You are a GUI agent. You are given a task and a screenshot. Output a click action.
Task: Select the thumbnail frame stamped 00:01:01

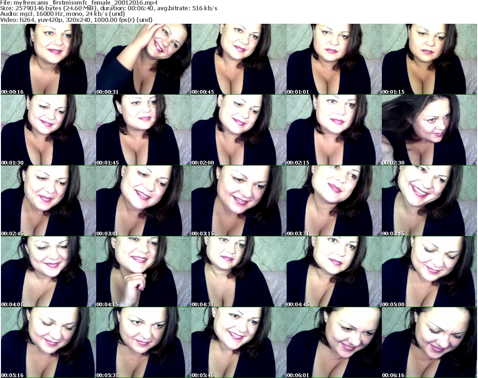334,59
